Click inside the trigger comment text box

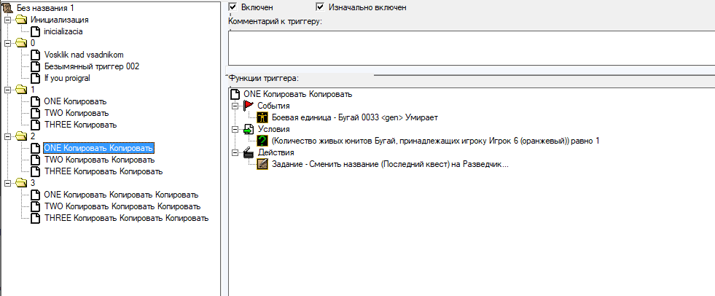pyautogui.click(x=472, y=47)
